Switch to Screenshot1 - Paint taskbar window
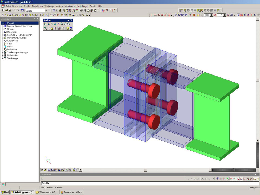This screenshot has width=260, height=195. pos(72,192)
